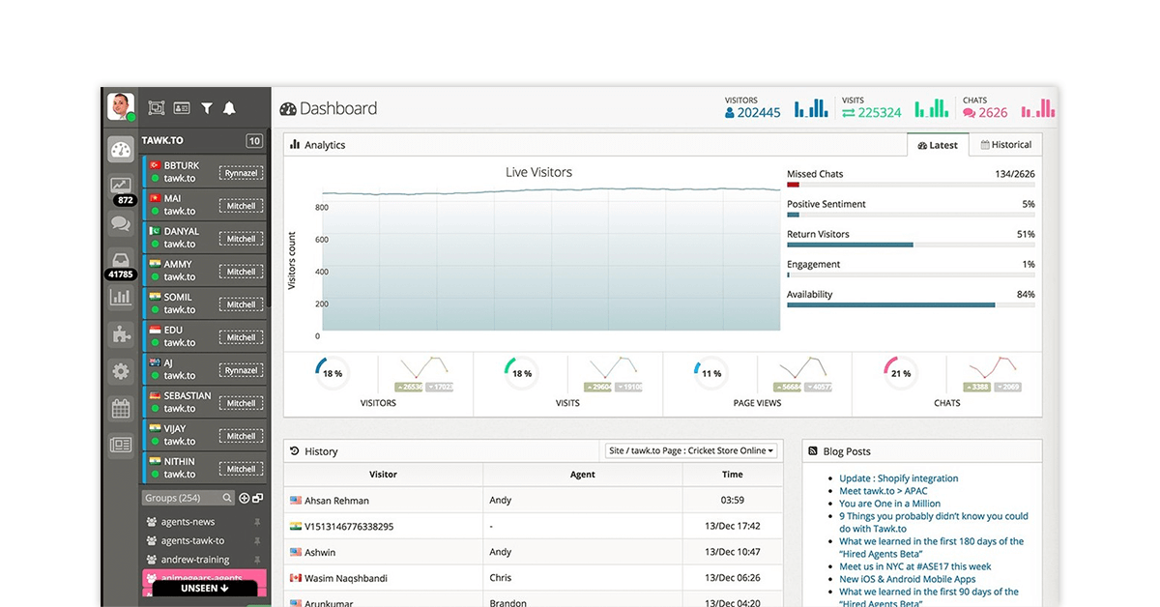Open the filter funnel icon

click(x=207, y=108)
